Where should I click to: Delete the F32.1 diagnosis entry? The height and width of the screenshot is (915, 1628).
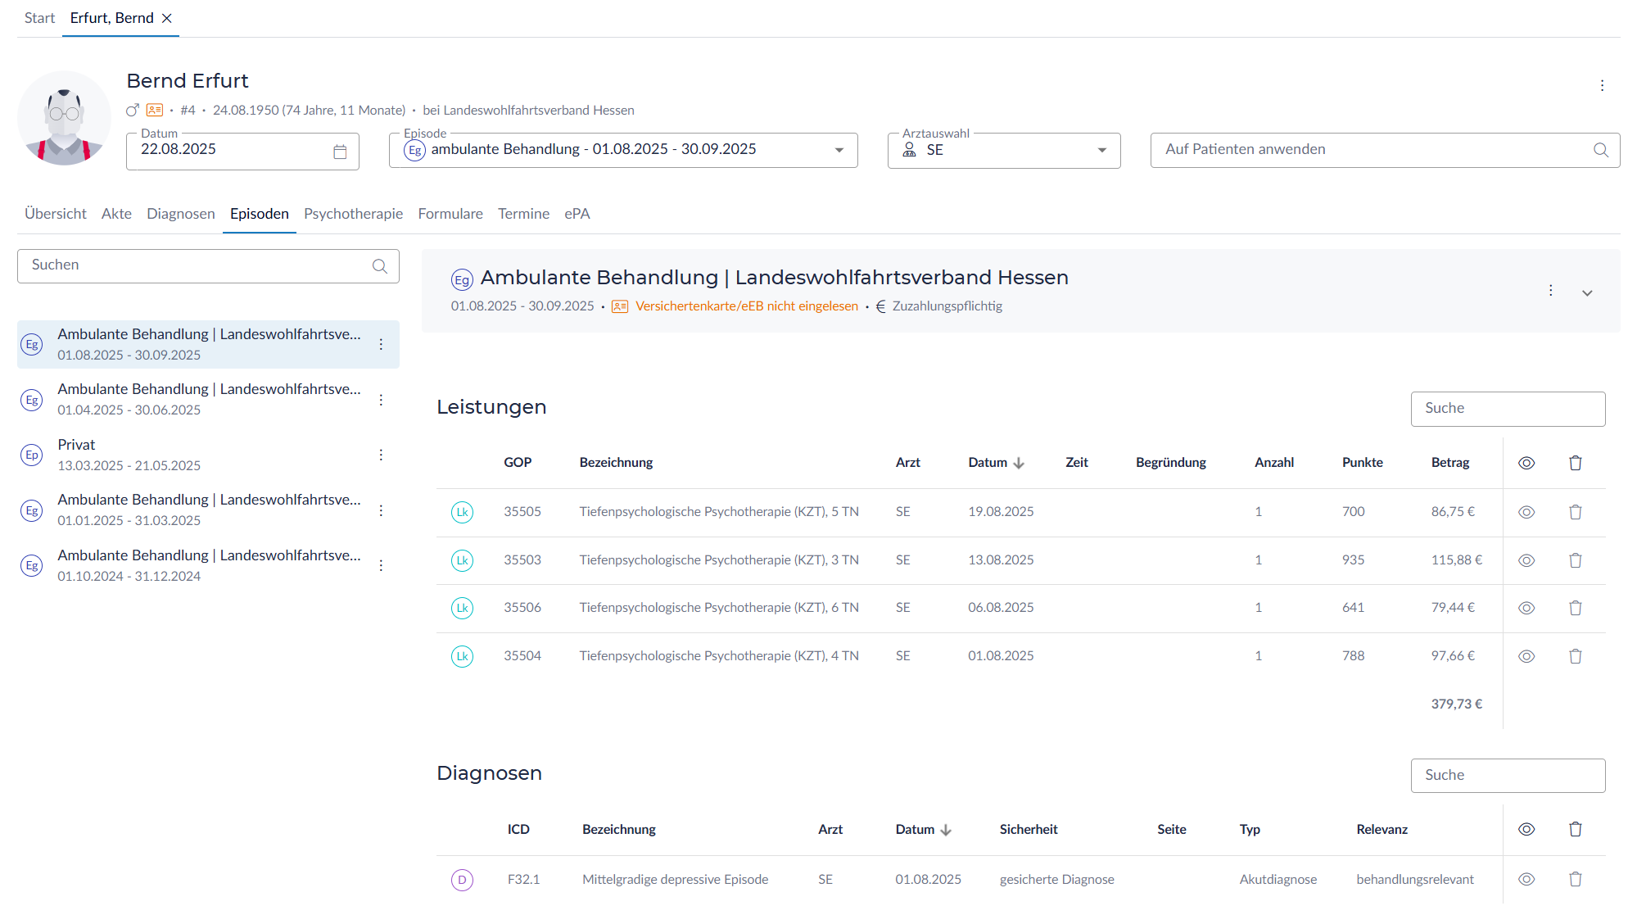click(1575, 879)
